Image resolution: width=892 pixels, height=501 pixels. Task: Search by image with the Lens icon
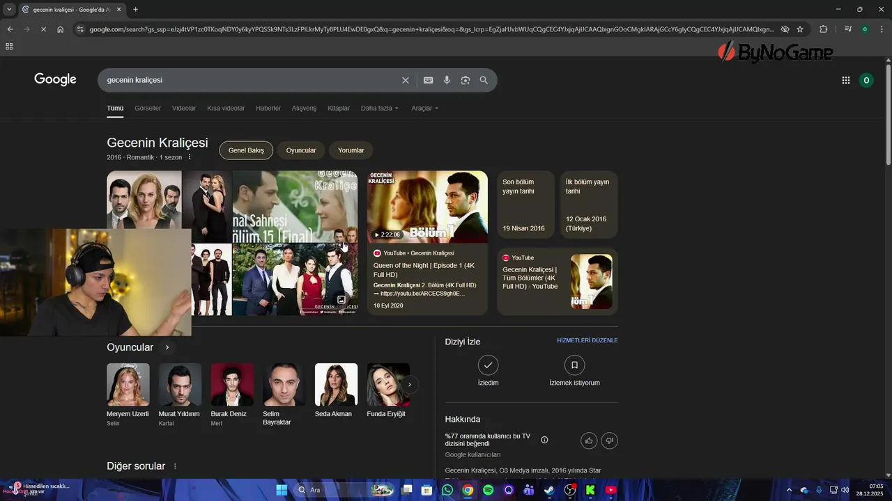(x=466, y=80)
